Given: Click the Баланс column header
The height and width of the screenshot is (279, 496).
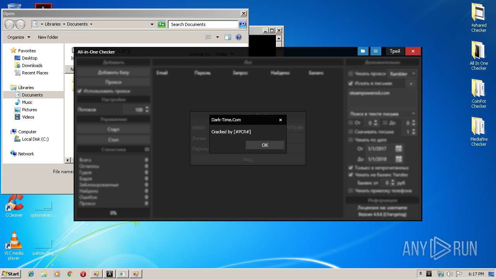Looking at the screenshot, I should (316, 73).
